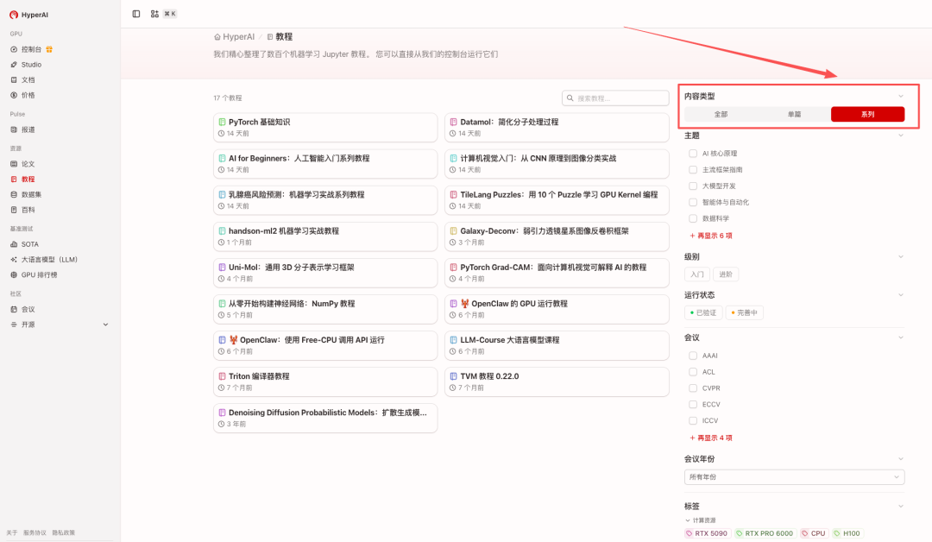The width and height of the screenshot is (932, 542).
Task: Collapse the 主题 section chevron
Action: pyautogui.click(x=900, y=135)
